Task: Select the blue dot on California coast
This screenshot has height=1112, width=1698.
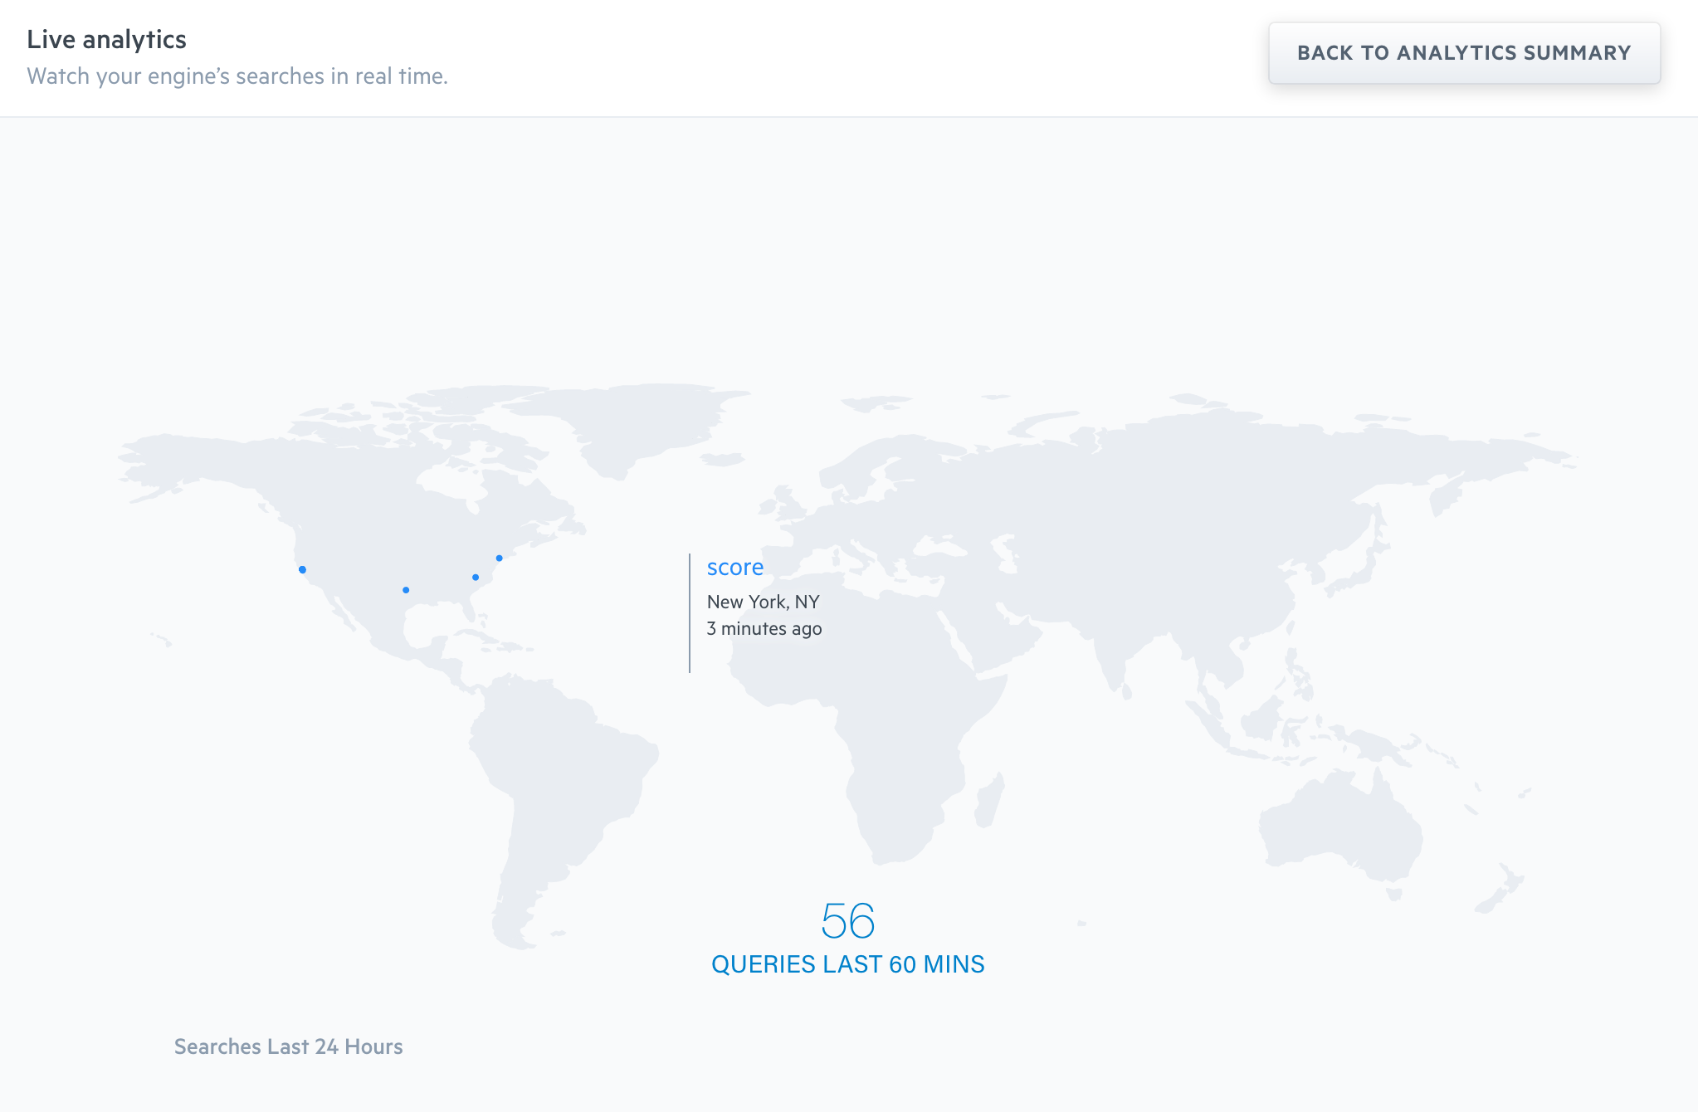Action: click(x=302, y=569)
